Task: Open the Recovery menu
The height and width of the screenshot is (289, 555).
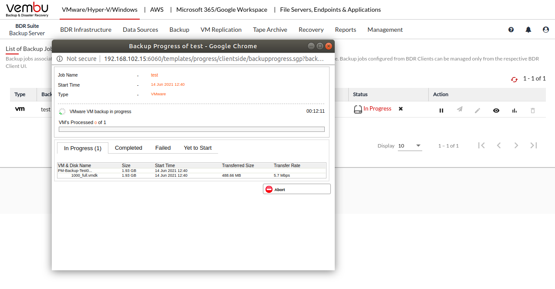Action: [311, 30]
